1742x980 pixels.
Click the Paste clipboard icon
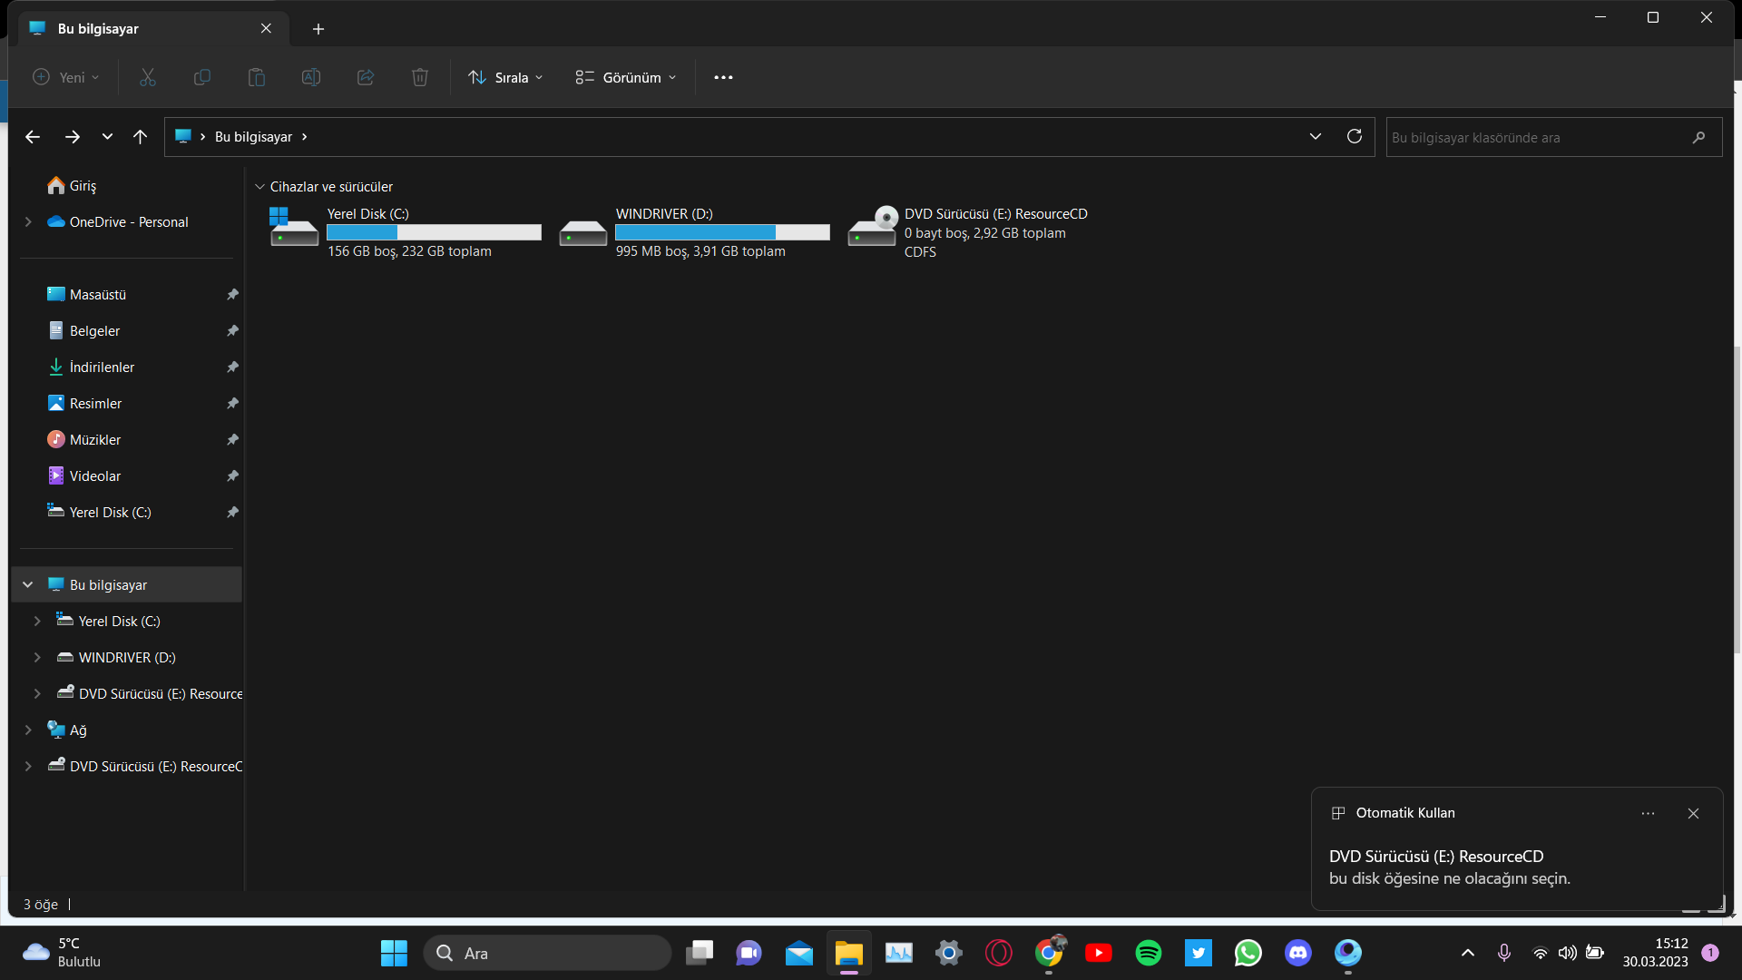pyautogui.click(x=257, y=77)
